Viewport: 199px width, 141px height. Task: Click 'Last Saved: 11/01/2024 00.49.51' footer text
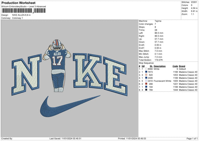pyautogui.click(x=65, y=138)
